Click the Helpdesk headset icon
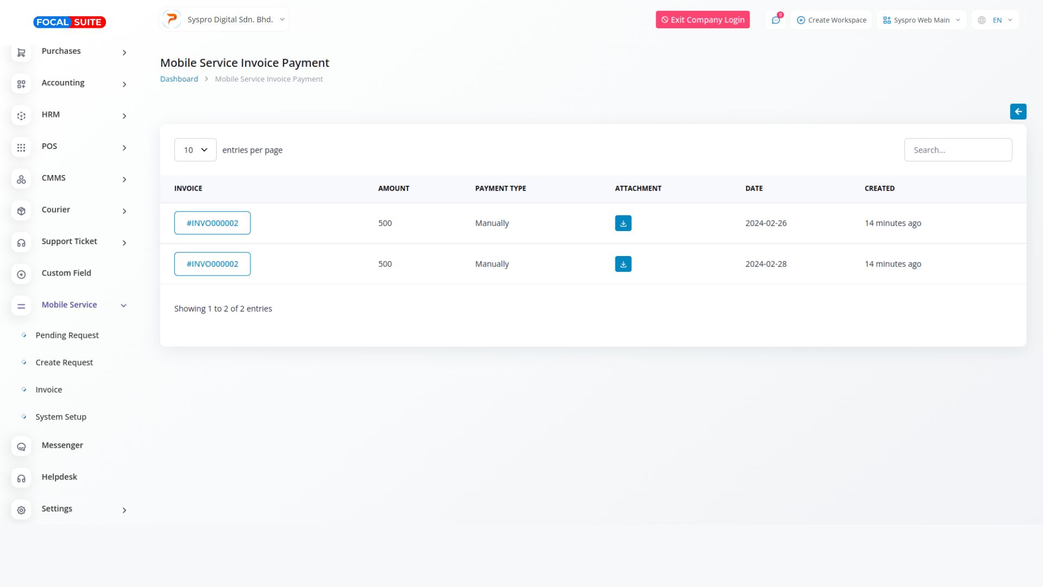This screenshot has width=1043, height=587. click(x=21, y=478)
